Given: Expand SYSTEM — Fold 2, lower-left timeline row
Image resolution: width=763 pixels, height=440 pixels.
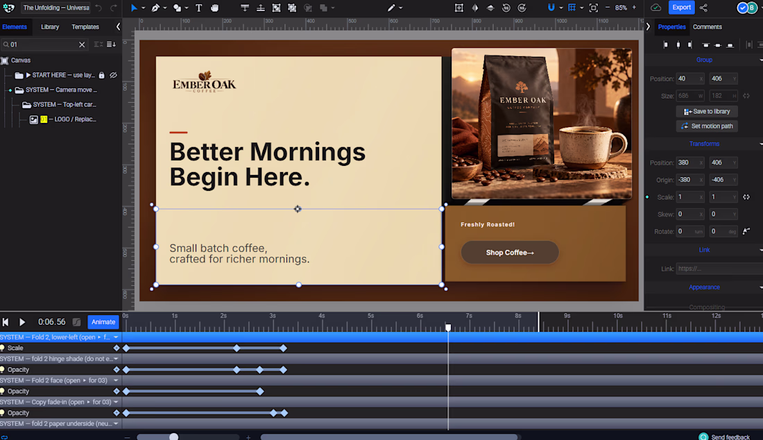Looking at the screenshot, I should (116, 337).
